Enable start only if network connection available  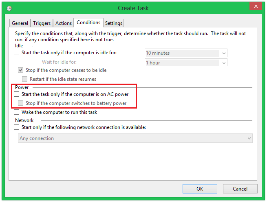17,127
